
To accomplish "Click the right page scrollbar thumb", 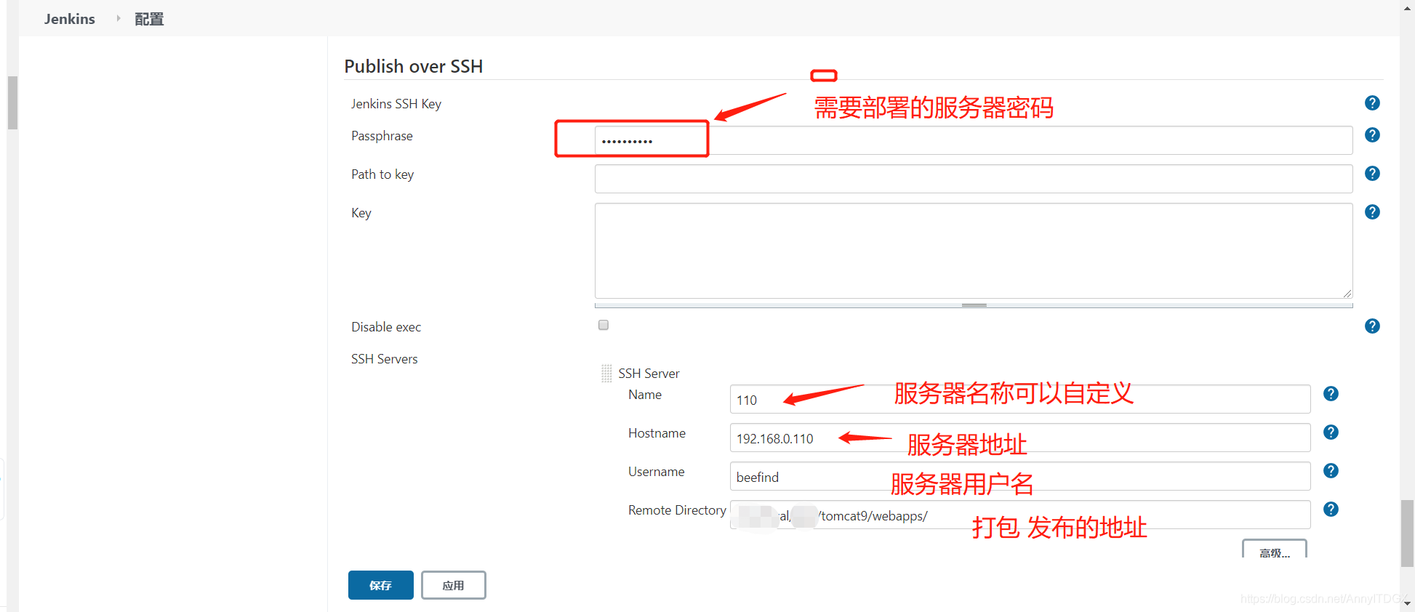I will pyautogui.click(x=1408, y=533).
